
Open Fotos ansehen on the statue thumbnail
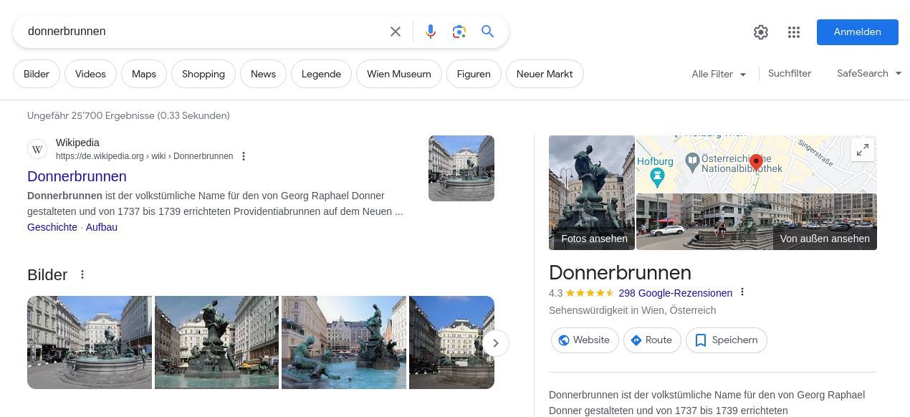(x=593, y=239)
